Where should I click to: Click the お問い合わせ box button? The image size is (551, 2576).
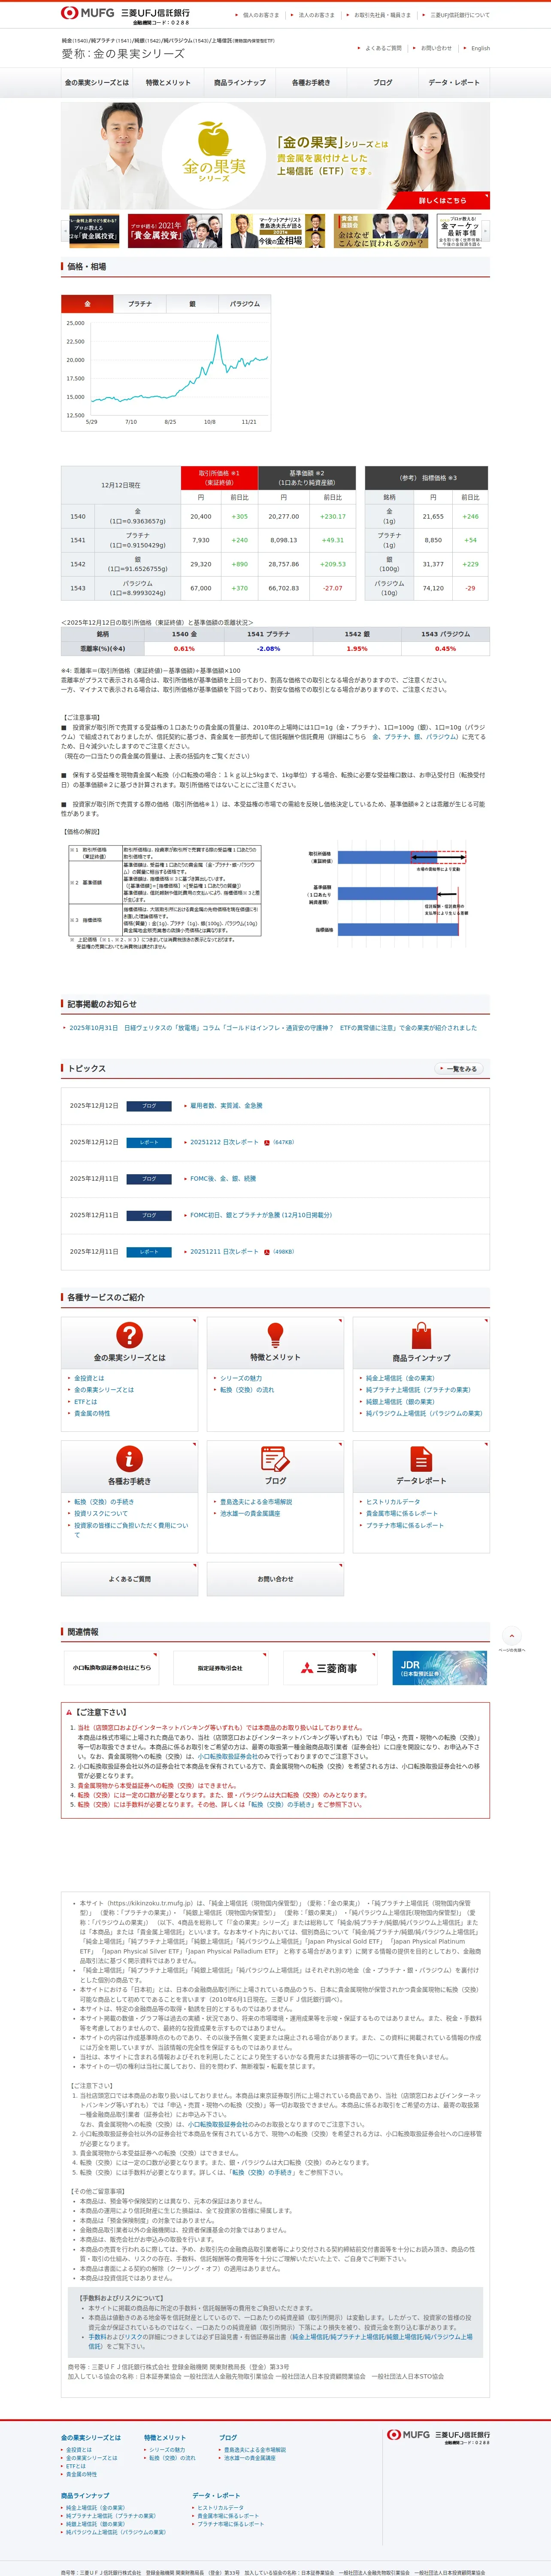[x=275, y=1579]
